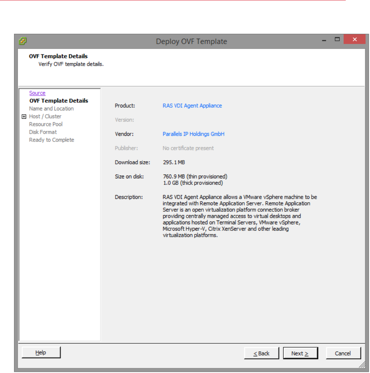
Task: Go back with the Back button
Action: click(x=261, y=354)
